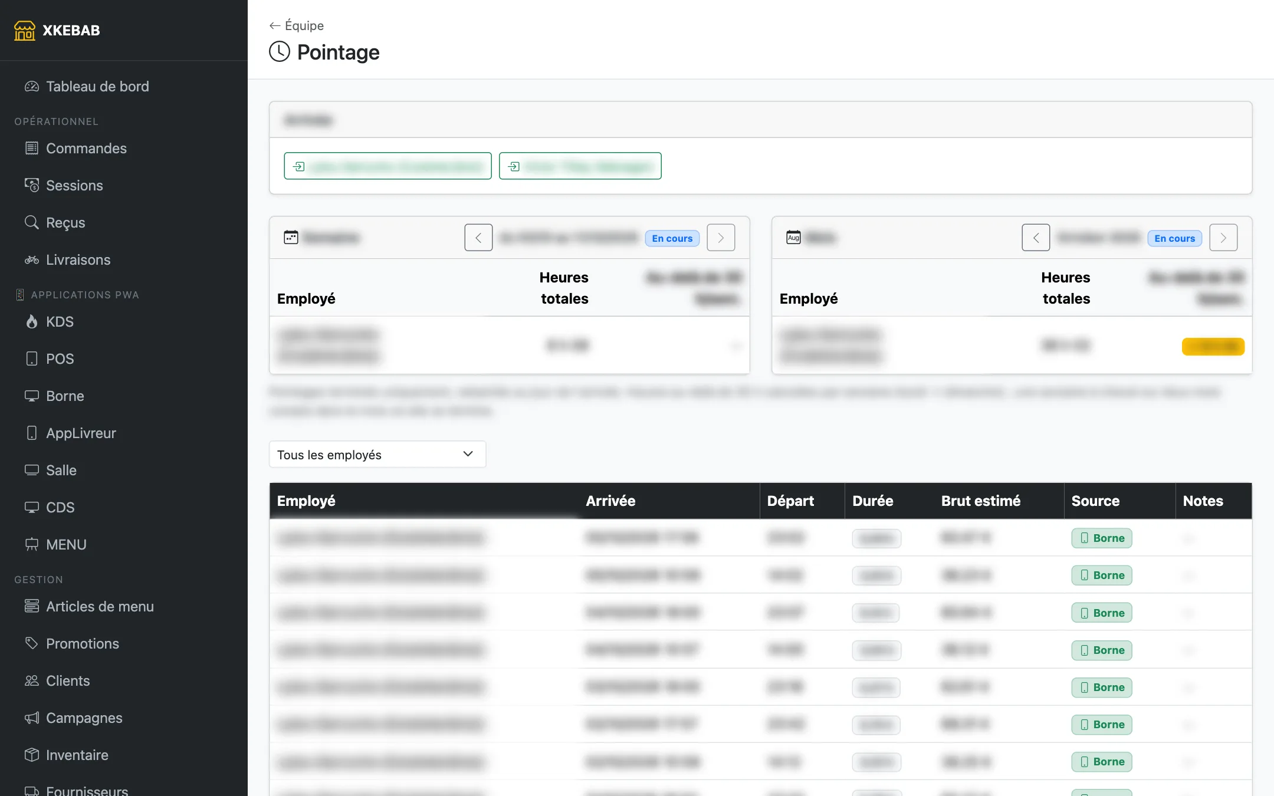
Task: Click the MENU easel icon
Action: coord(32,545)
